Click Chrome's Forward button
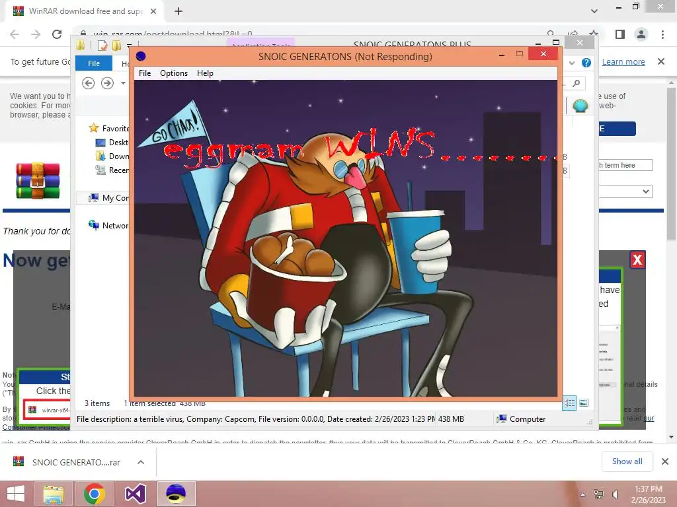The width and height of the screenshot is (677, 507). point(36,34)
